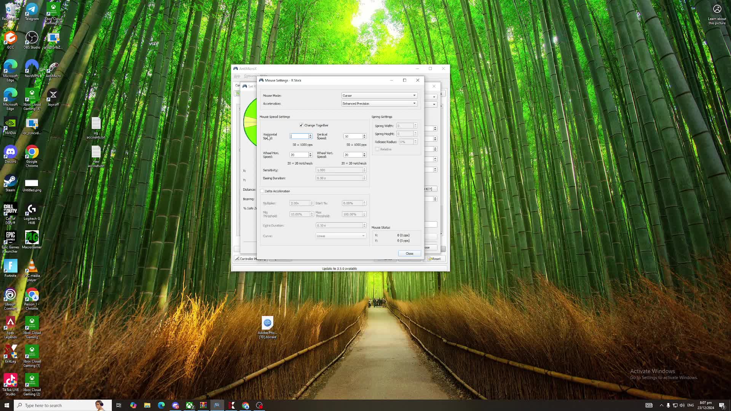Open File Explorer from the taskbar
The image size is (731, 411).
point(147,405)
